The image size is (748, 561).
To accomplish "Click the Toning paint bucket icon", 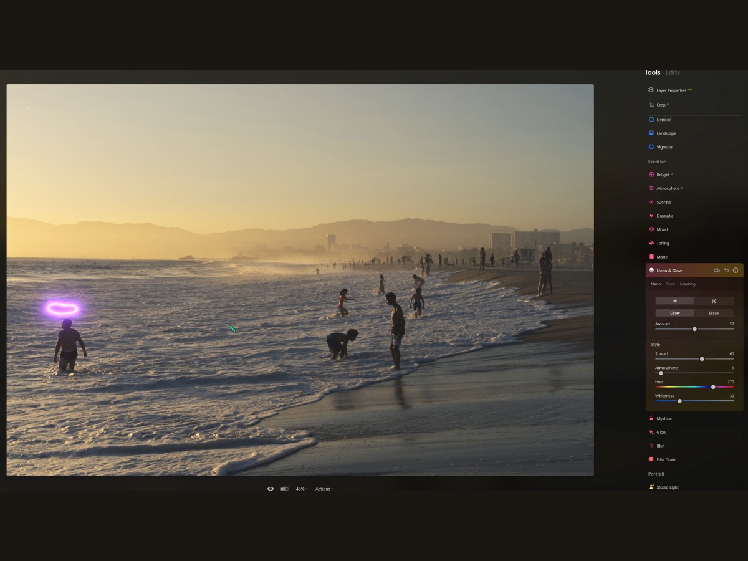I will pos(651,243).
